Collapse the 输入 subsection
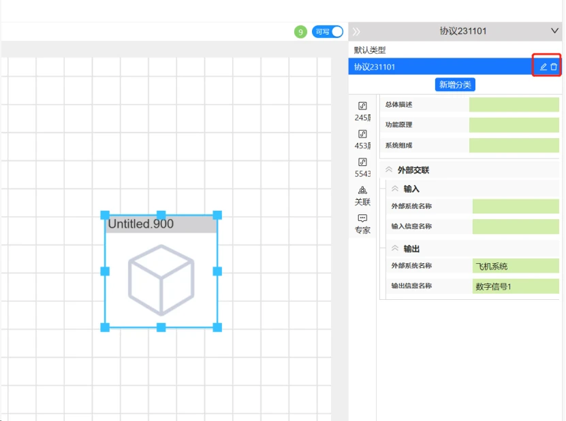Screen dimensions: 566x421 [395, 188]
